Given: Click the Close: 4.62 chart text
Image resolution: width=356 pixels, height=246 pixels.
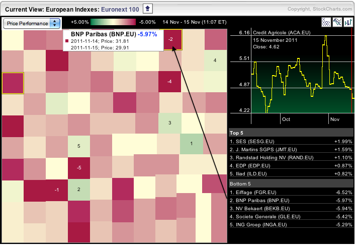Looking at the screenshot, I should click(266, 47).
